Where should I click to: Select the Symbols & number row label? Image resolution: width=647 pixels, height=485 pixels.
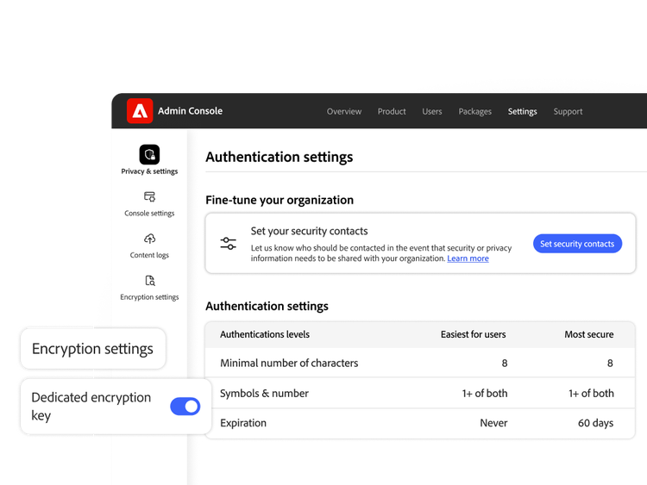[264, 394]
